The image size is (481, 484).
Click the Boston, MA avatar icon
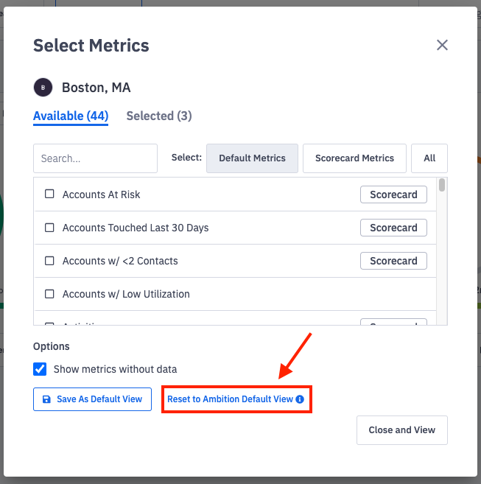tap(43, 88)
